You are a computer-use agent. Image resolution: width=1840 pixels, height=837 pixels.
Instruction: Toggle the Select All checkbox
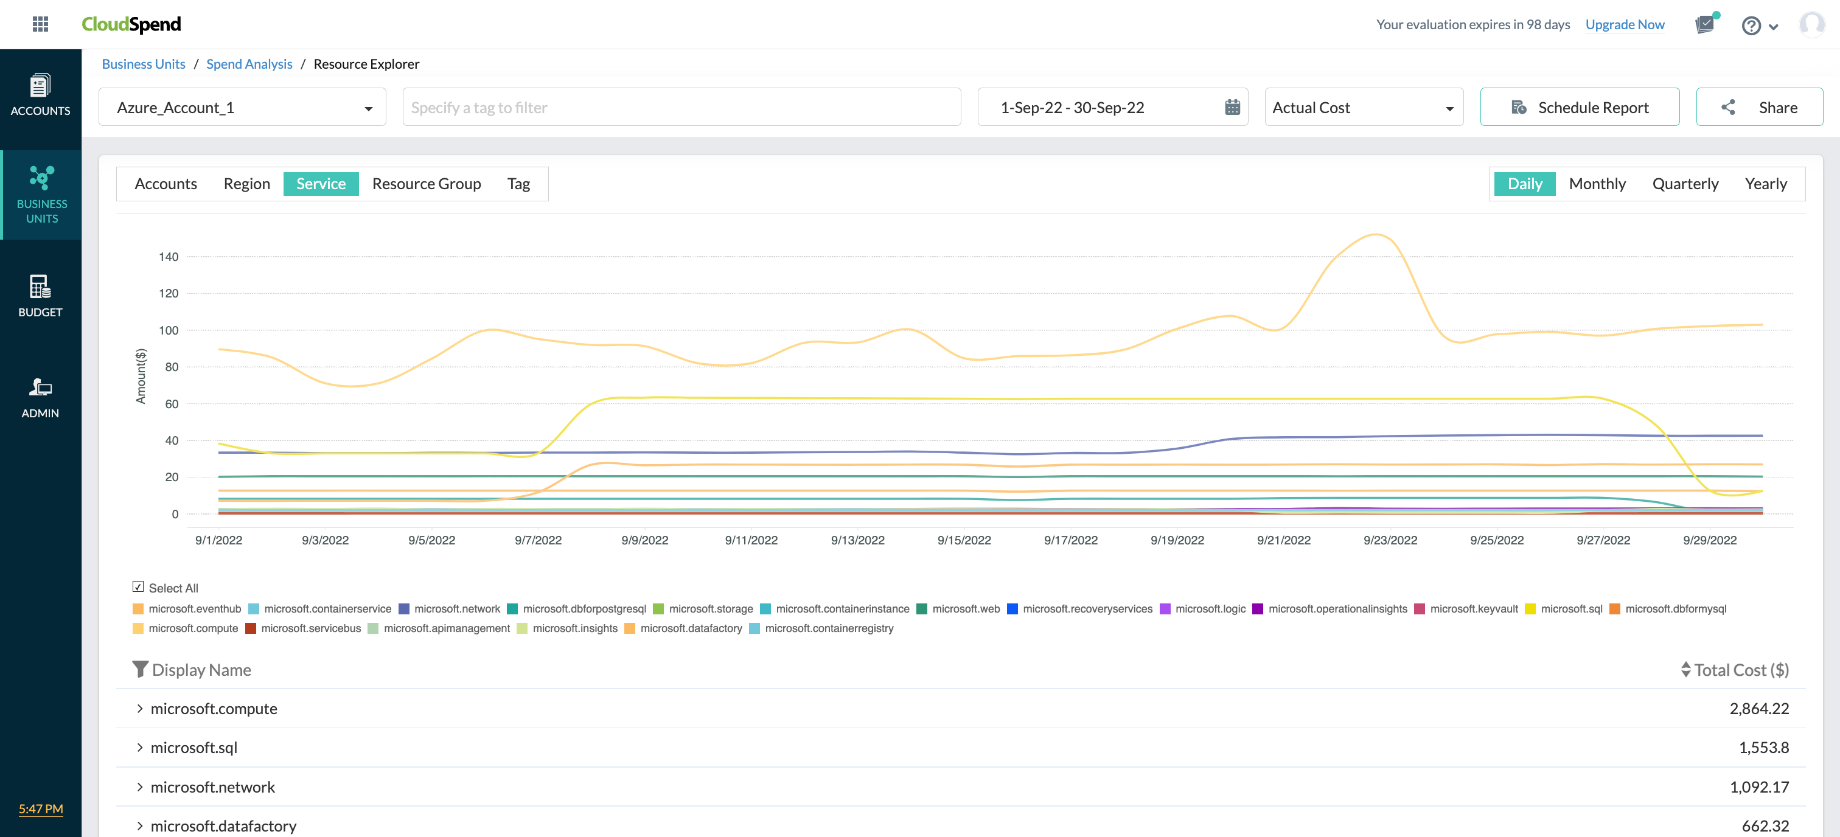click(138, 586)
